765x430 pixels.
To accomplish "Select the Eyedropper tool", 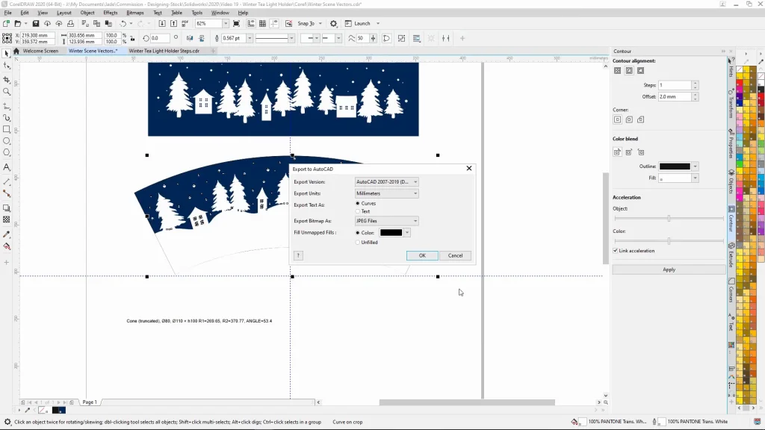I will point(7,234).
